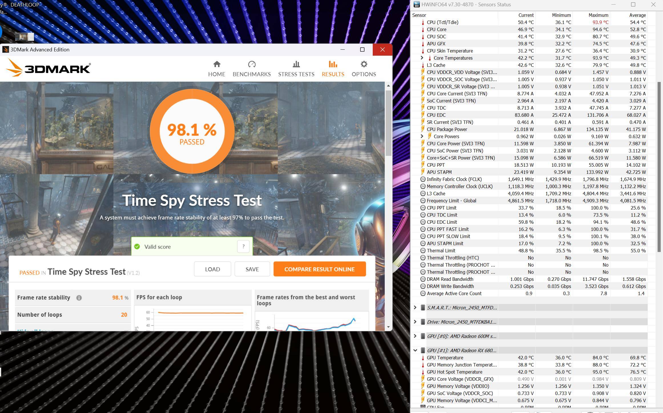The image size is (663, 413).
Task: Expand the Core Temperatures sensor group
Action: (422, 58)
